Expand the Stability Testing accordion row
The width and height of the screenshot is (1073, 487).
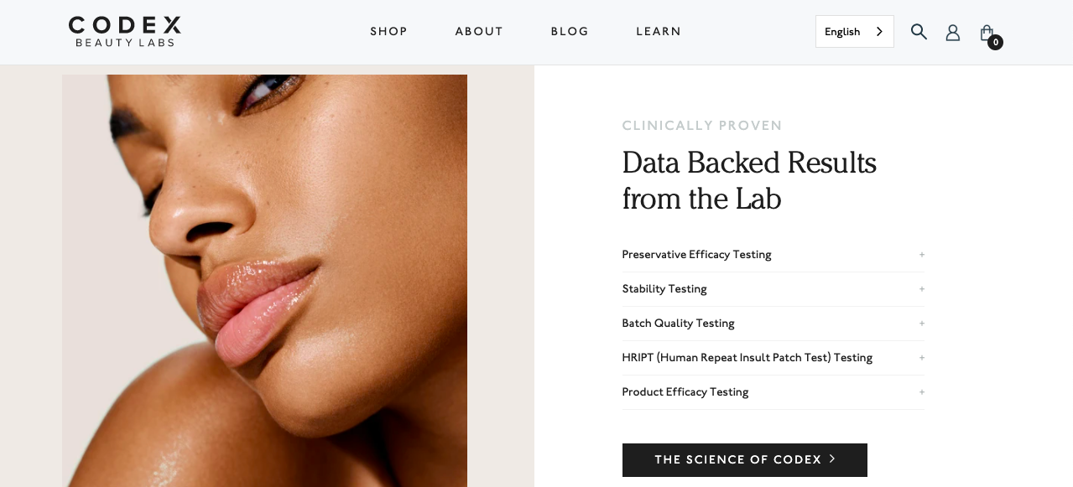(x=773, y=289)
